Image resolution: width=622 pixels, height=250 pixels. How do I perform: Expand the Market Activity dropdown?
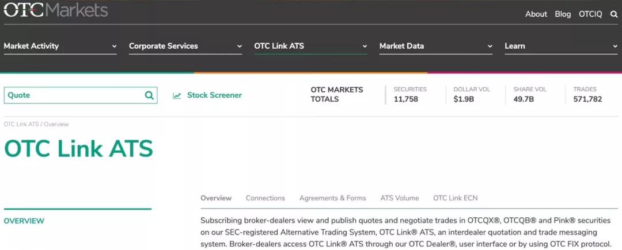(x=60, y=46)
